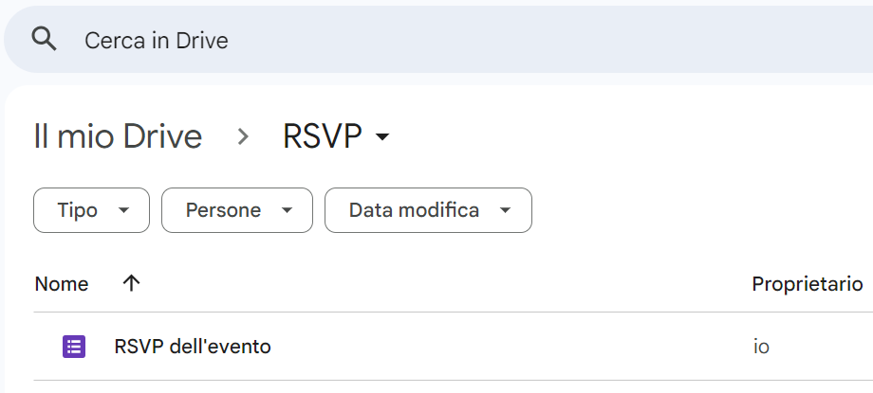Expand the 'Data modifica' filter arrow
The height and width of the screenshot is (393, 873).
505,210
